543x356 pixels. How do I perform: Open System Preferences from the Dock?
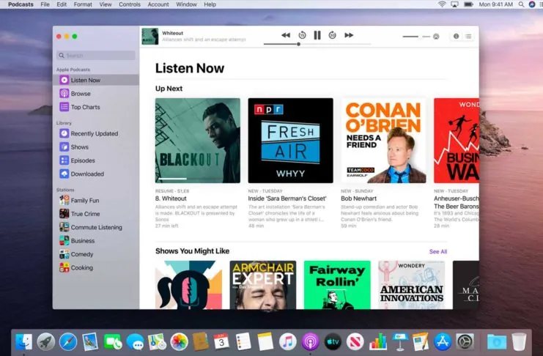[x=465, y=342]
